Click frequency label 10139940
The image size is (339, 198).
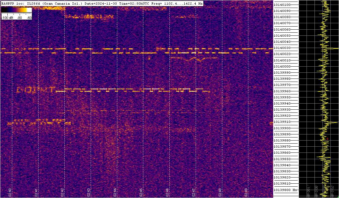pos(282,103)
